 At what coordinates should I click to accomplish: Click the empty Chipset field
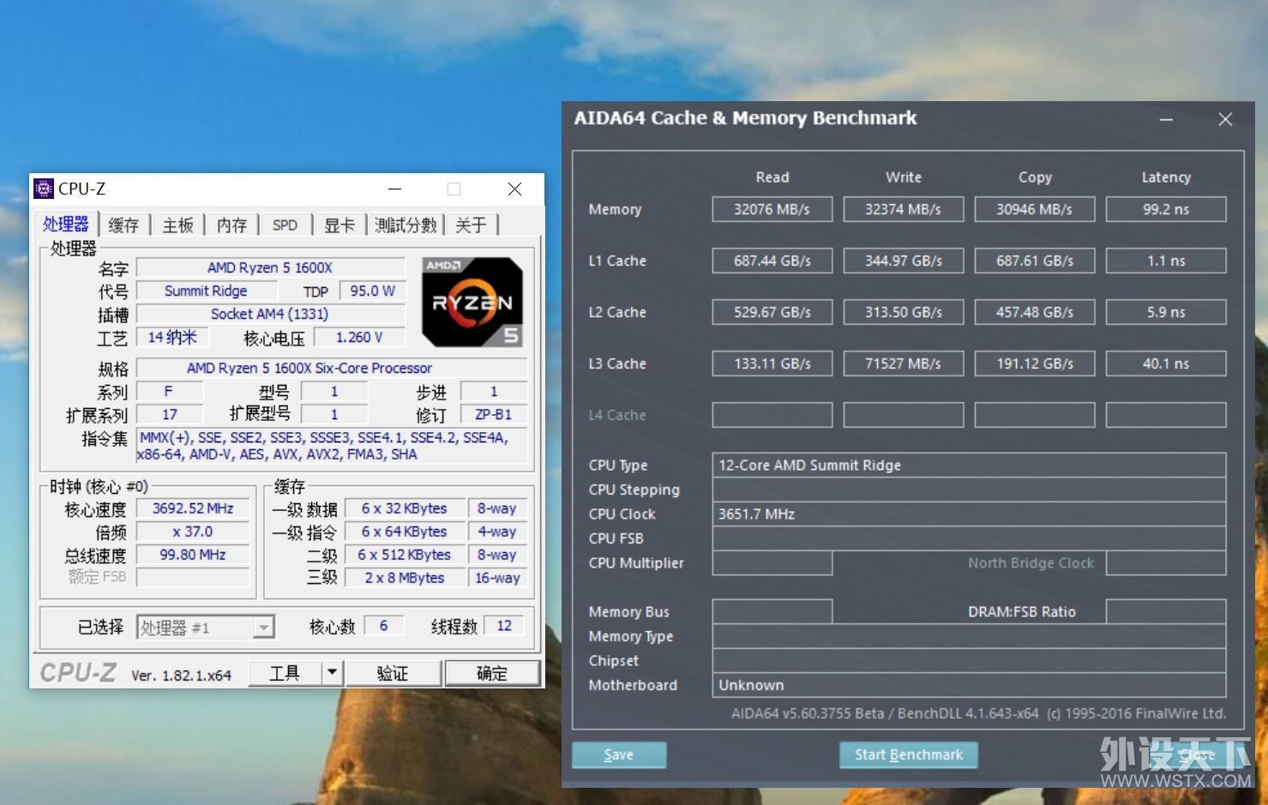[969, 660]
